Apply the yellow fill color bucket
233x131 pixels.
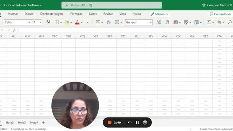67,22
